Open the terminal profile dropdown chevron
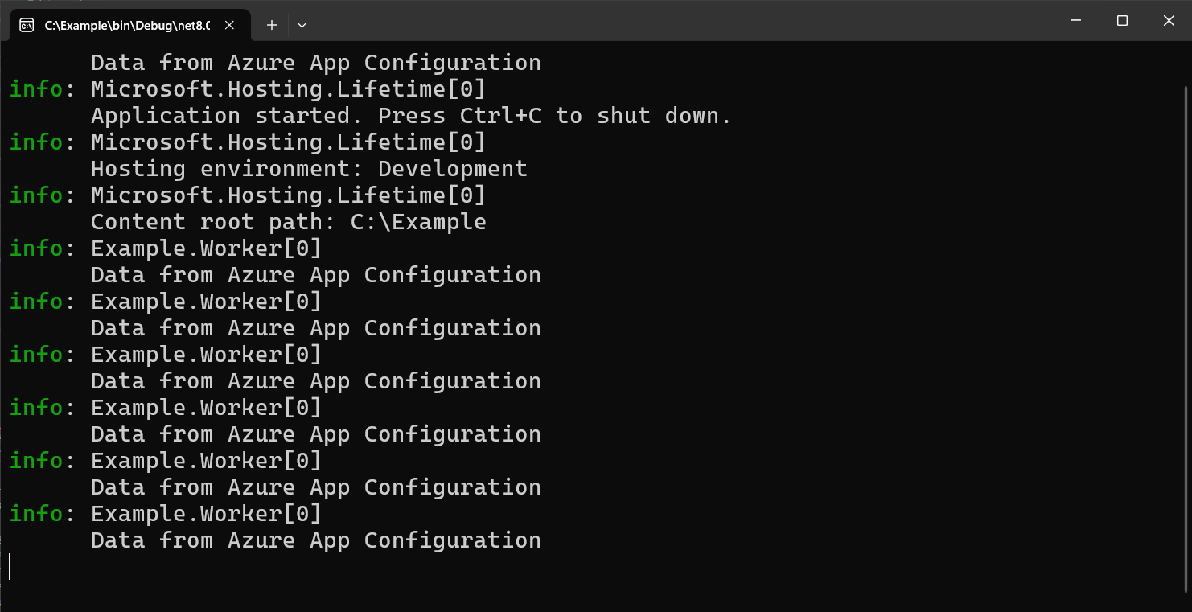This screenshot has width=1192, height=612. (302, 25)
